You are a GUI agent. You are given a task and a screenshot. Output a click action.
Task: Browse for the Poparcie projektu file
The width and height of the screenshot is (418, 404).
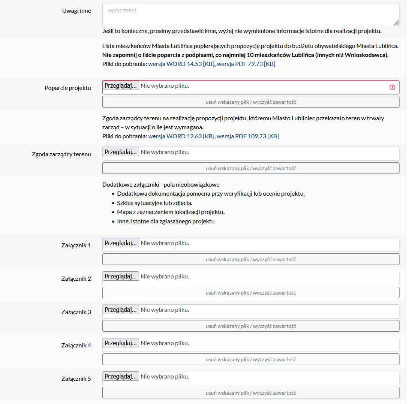tap(121, 85)
